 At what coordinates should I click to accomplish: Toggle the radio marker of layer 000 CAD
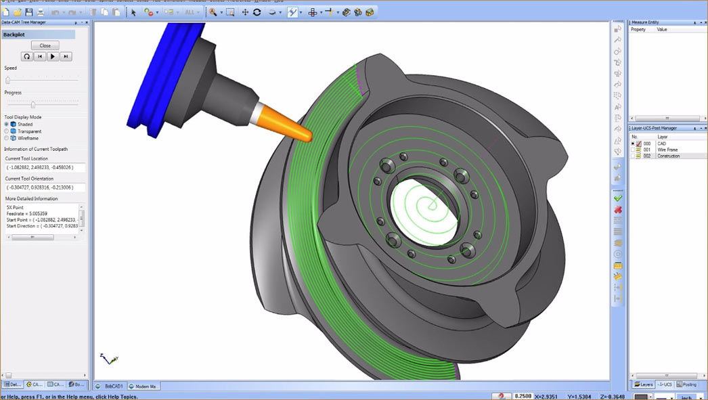pyautogui.click(x=633, y=143)
